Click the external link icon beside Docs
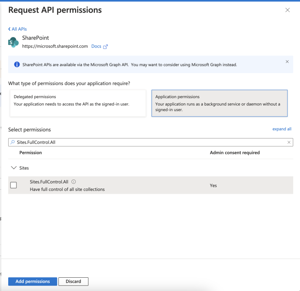Viewport: 300px width, 291px height. pyautogui.click(x=105, y=47)
